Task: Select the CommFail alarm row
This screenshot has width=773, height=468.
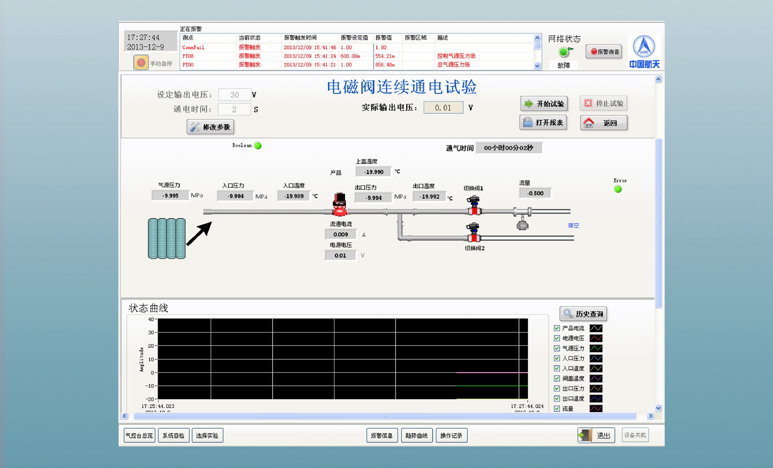Action: point(357,48)
